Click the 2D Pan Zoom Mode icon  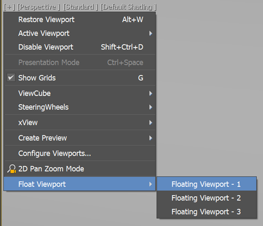click(11, 169)
